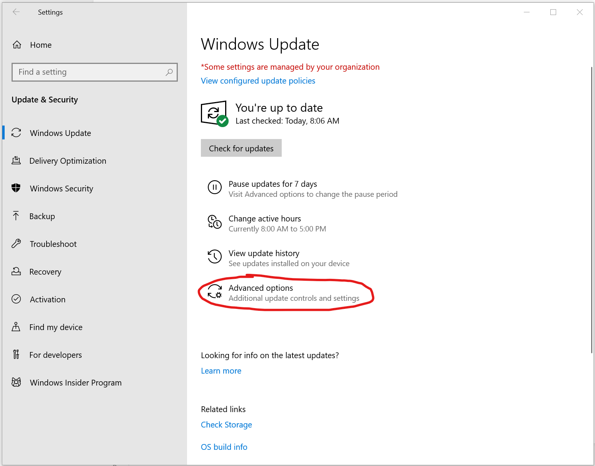Go to Windows Security page

[x=95, y=188]
